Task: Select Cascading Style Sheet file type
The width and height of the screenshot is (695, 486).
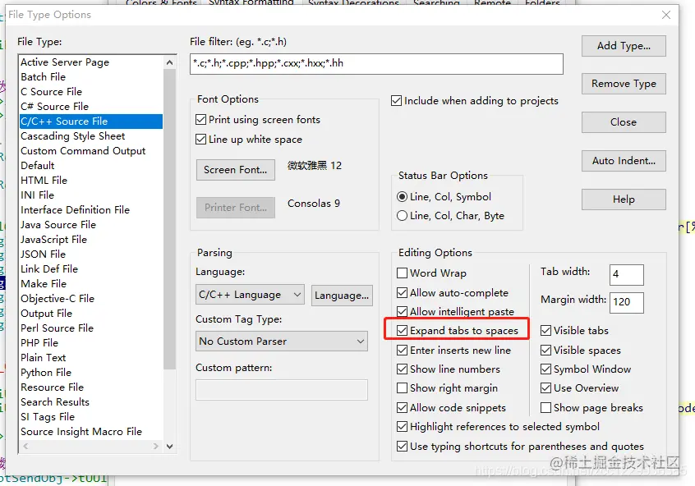Action: tap(91, 136)
